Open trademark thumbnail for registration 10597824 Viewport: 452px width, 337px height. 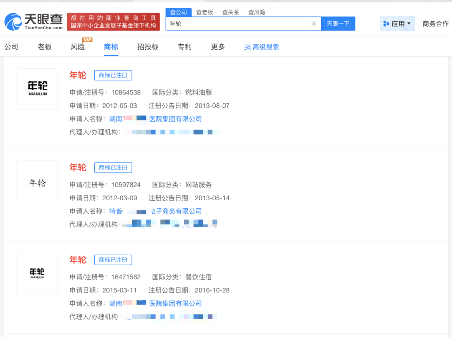37,181
